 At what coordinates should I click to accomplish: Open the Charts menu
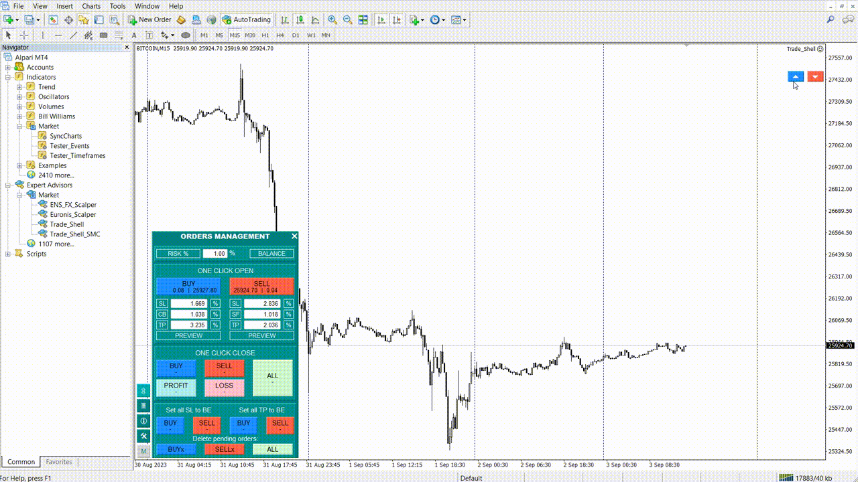coord(90,6)
